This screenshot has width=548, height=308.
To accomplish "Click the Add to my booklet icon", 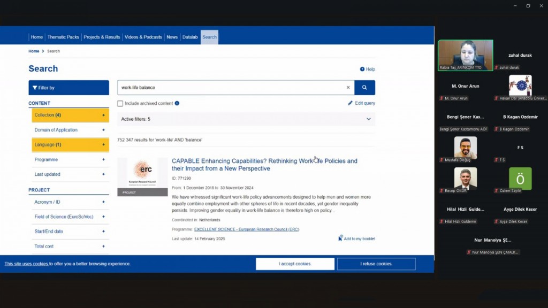I will 340,238.
